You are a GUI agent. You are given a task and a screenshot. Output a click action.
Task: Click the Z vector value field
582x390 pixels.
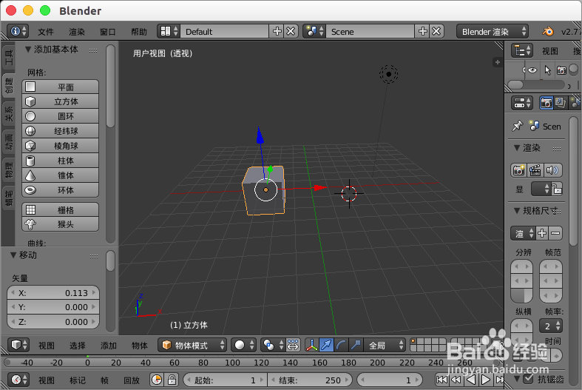click(53, 322)
